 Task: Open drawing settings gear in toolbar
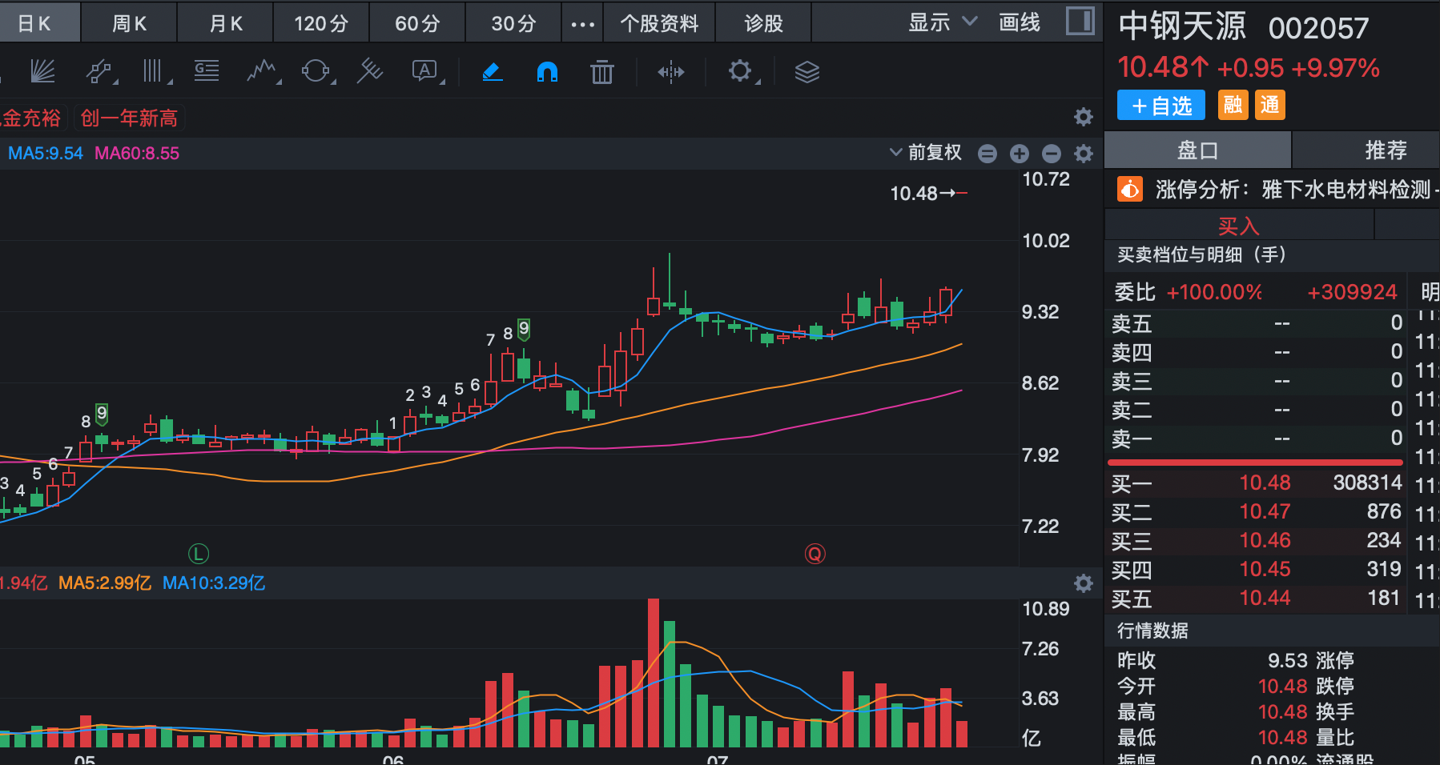[x=740, y=72]
